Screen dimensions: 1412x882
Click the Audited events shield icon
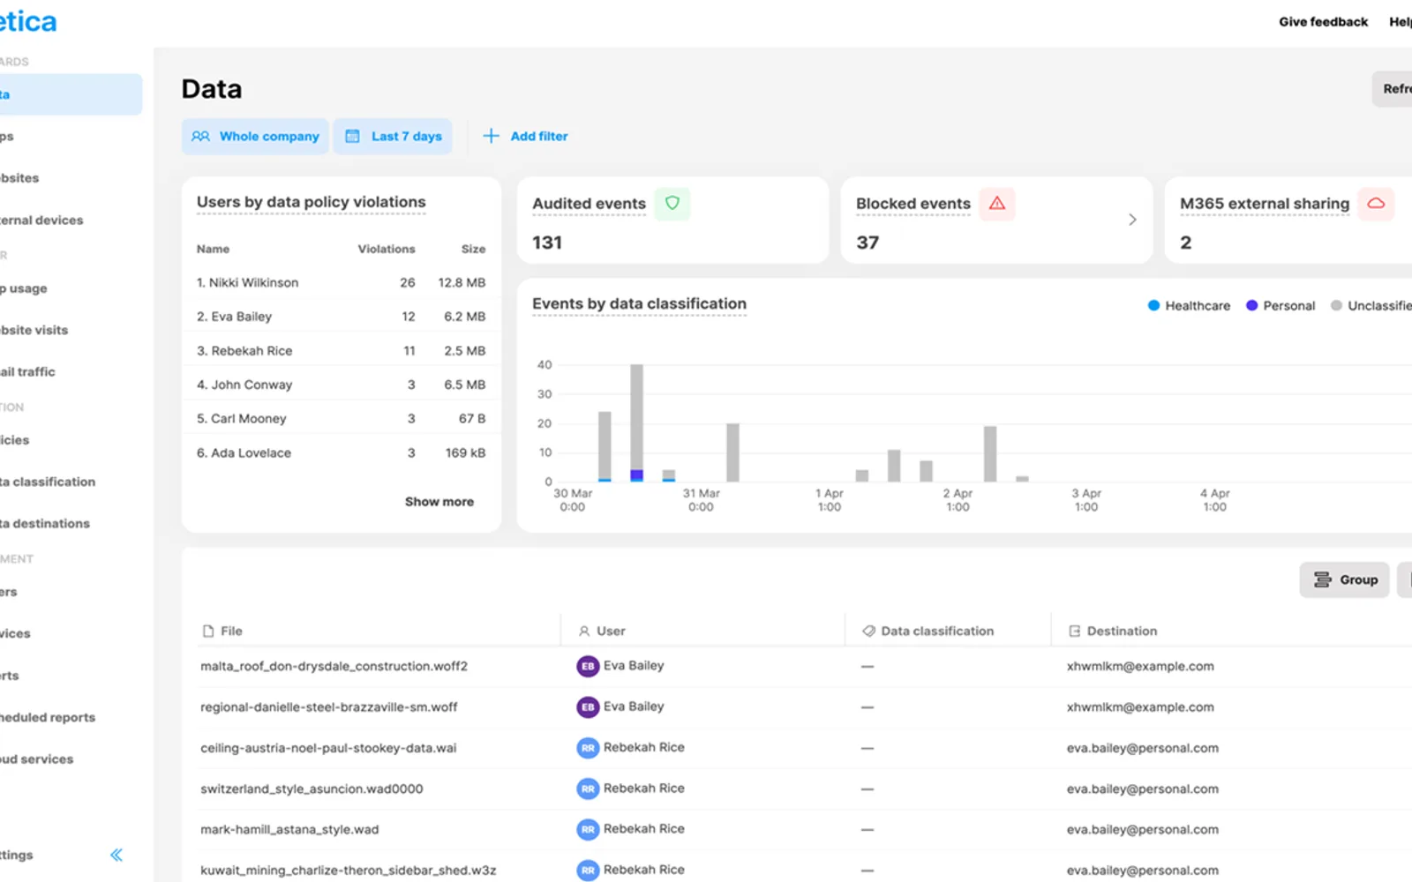pos(672,203)
